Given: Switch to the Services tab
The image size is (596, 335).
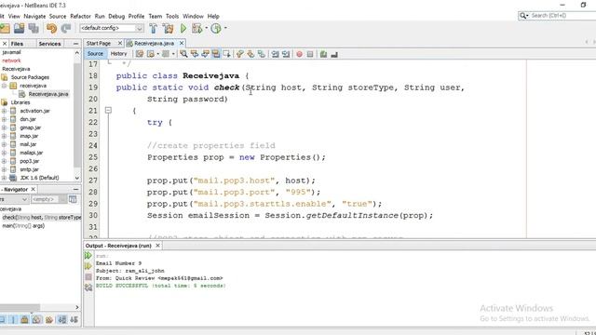Looking at the screenshot, I should click(x=49, y=44).
